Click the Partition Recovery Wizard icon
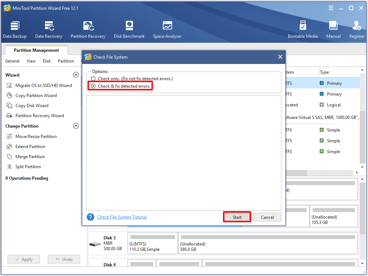368x276 pixels. pyautogui.click(x=9, y=116)
